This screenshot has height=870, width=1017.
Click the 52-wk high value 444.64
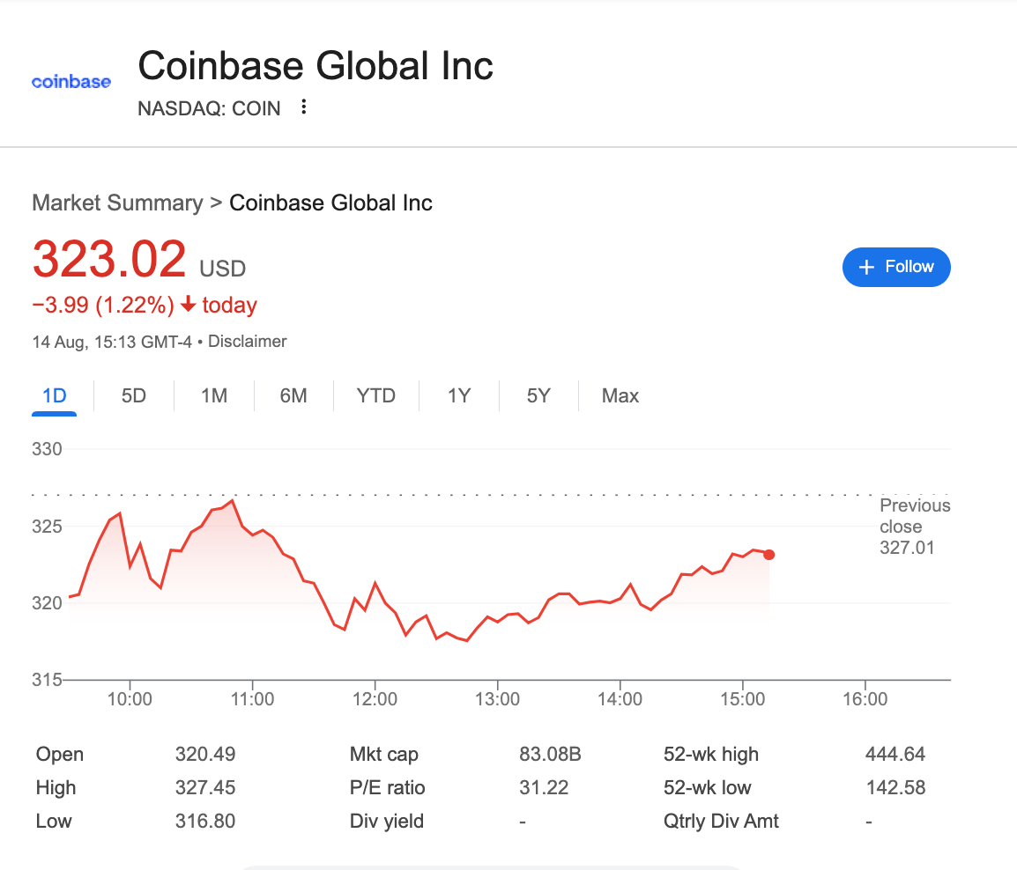click(x=895, y=755)
